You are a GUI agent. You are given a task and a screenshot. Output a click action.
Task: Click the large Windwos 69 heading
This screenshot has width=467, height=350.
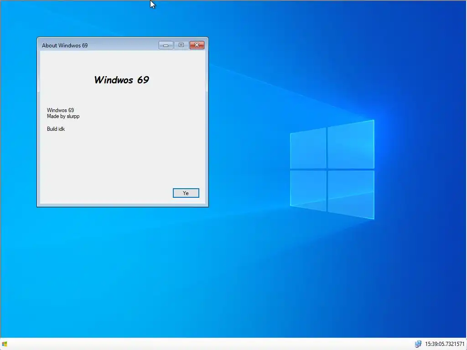[121, 80]
